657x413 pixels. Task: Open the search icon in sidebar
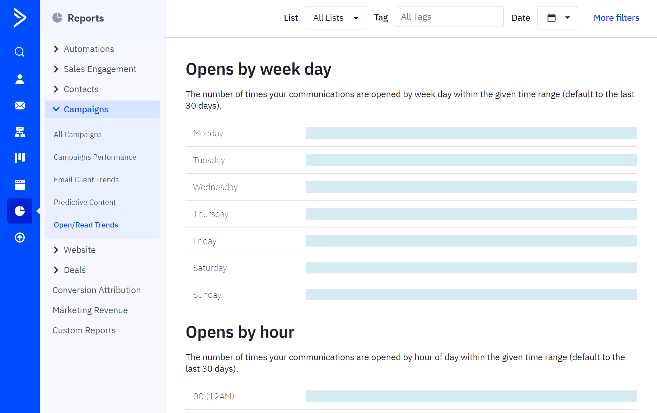point(20,52)
